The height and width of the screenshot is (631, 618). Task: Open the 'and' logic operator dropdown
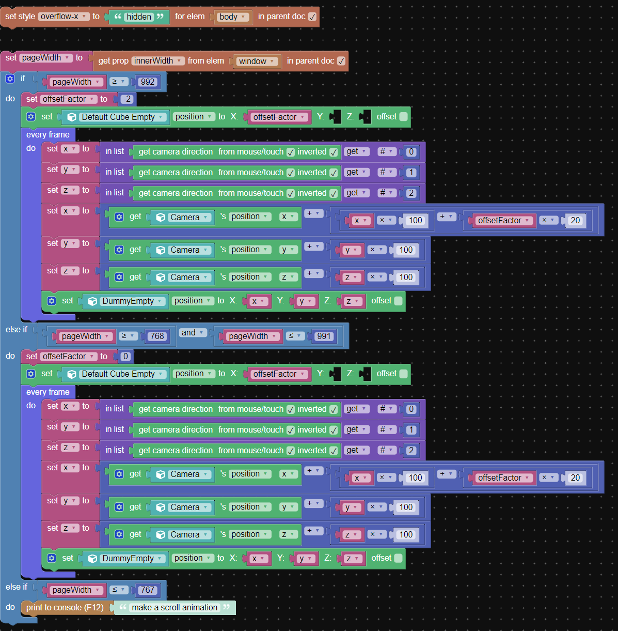[193, 333]
